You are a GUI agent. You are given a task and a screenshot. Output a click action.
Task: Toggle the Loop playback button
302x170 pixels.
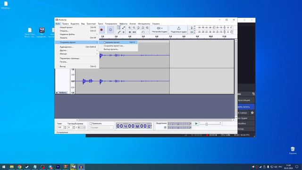tap(110, 30)
